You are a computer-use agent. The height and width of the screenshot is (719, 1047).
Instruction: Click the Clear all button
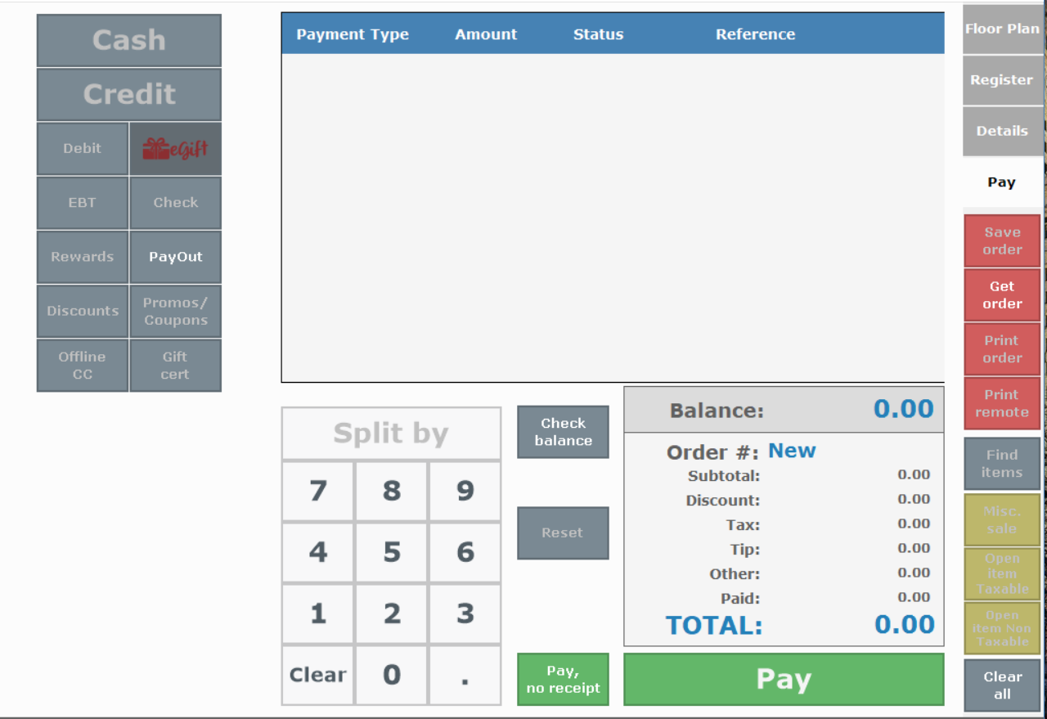[x=1002, y=685]
